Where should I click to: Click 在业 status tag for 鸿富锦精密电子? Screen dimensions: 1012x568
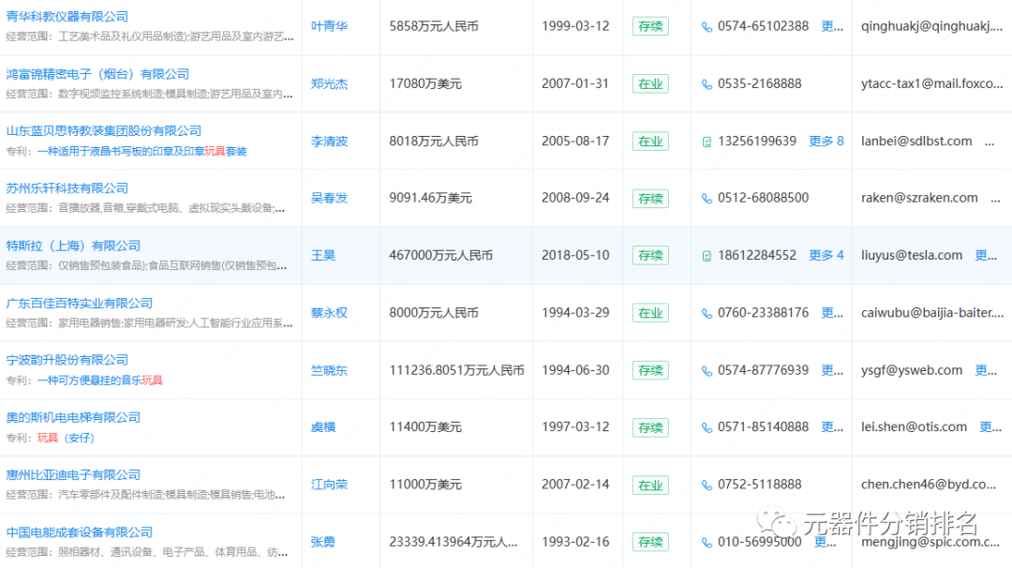click(650, 84)
